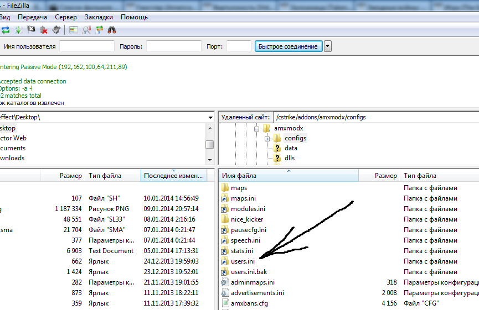The height and width of the screenshot is (310, 479).
Task: Open the Сервер menu
Action: pos(66,17)
